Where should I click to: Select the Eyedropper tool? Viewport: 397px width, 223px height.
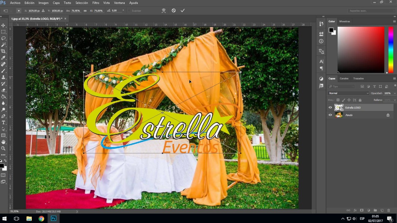click(3, 58)
